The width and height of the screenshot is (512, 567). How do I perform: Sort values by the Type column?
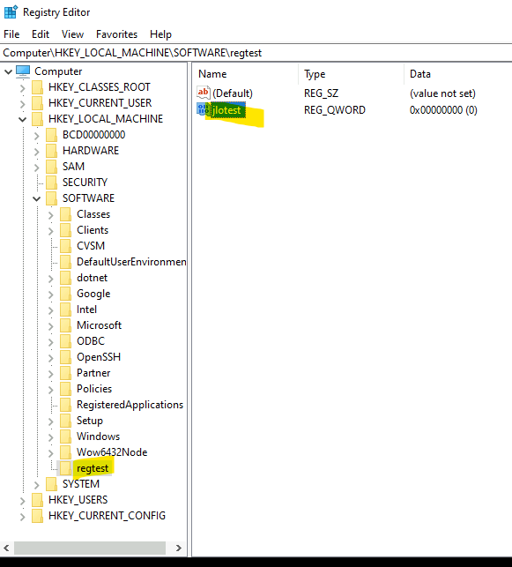point(351,74)
